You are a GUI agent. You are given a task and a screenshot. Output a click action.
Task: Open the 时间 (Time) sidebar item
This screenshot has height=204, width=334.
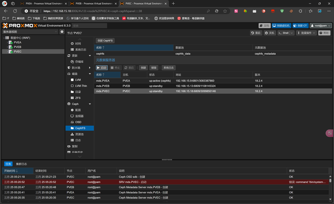point(78,44)
